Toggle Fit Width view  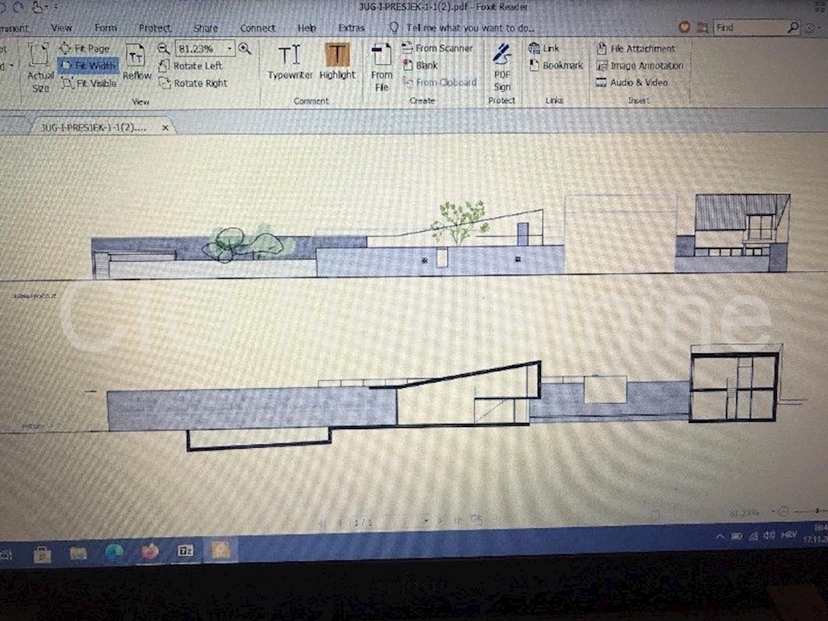[x=88, y=66]
